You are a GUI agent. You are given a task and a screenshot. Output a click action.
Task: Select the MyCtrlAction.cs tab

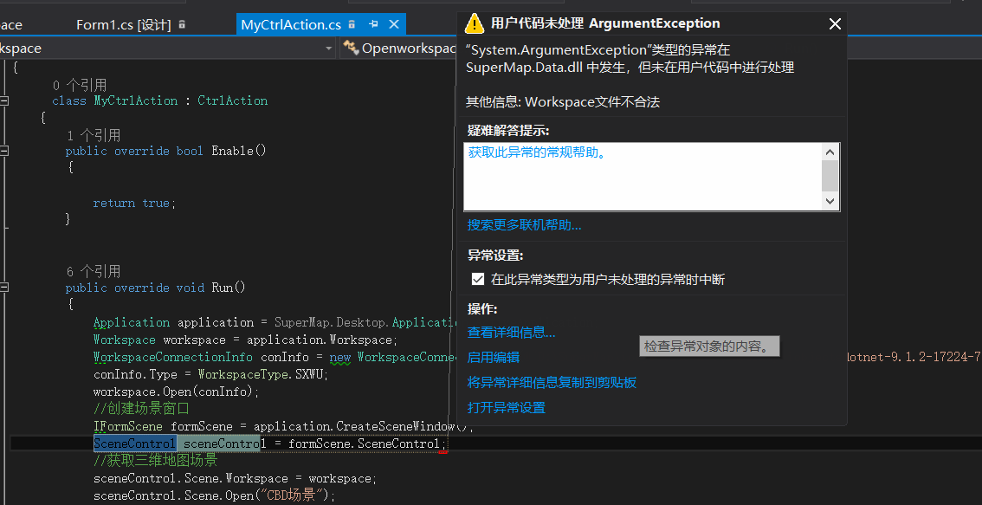(x=290, y=25)
